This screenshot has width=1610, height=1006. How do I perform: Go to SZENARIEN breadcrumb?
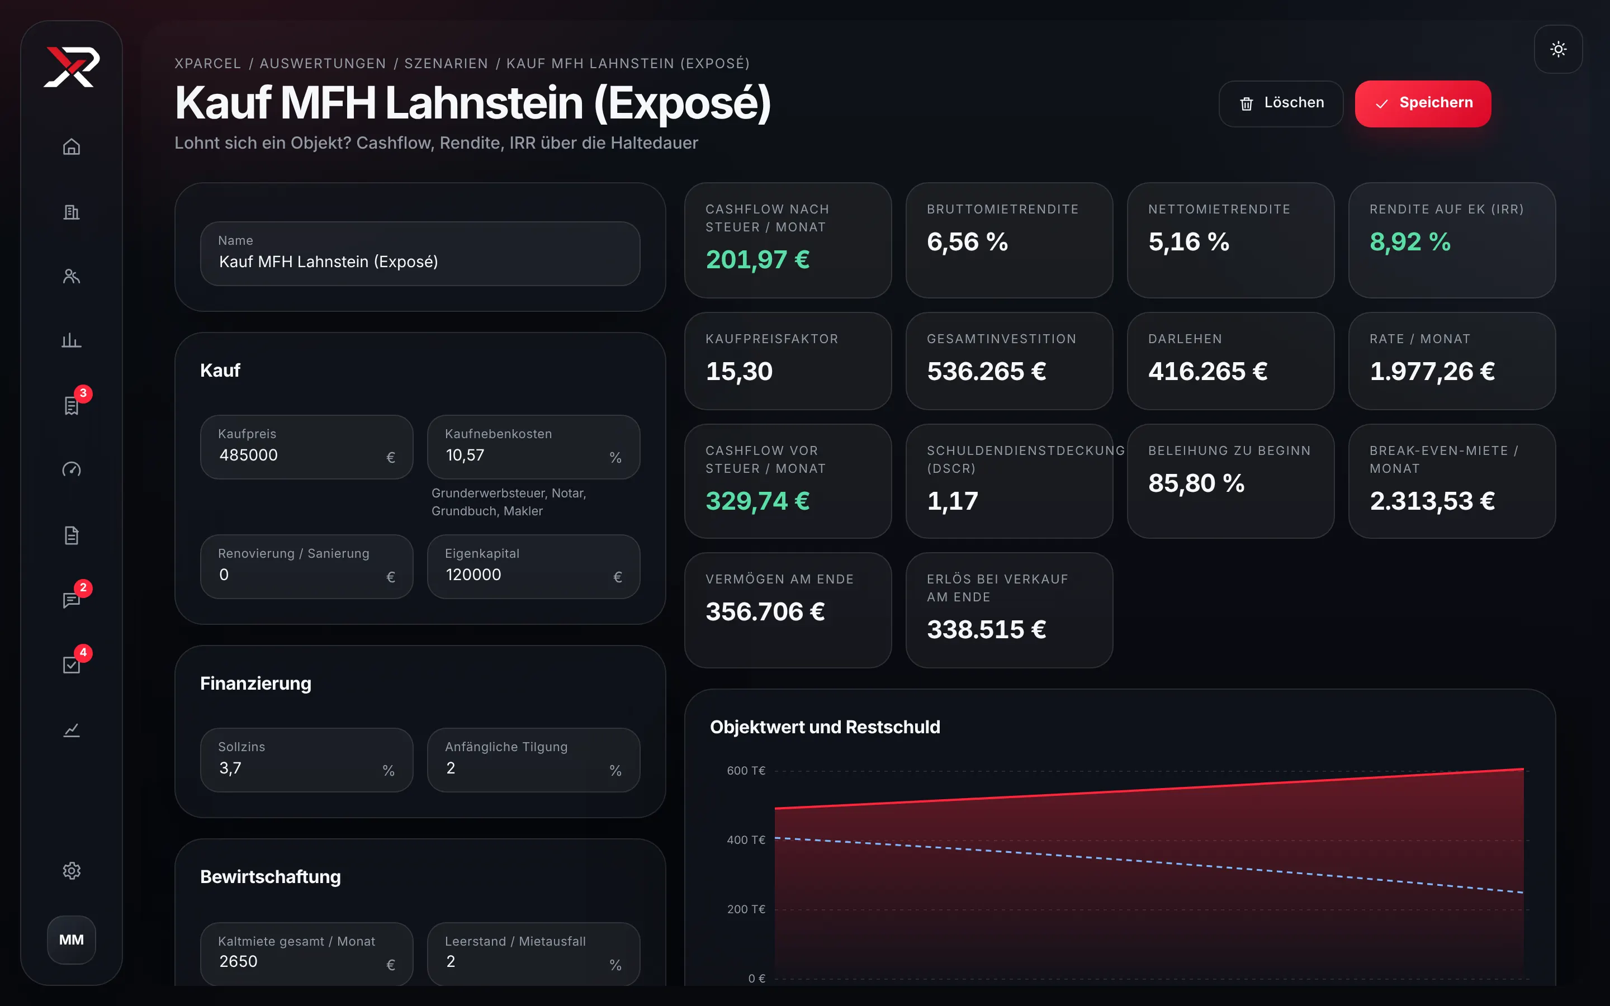pyautogui.click(x=447, y=63)
